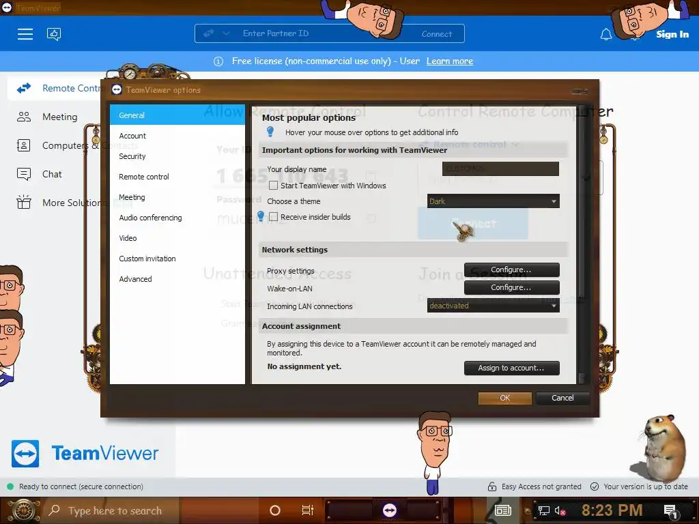Open notifications bell in the header
The width and height of the screenshot is (699, 524).
pos(606,34)
